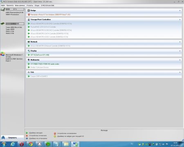Select the GF116 GeForce GTS 450 entry

coord(40,55)
